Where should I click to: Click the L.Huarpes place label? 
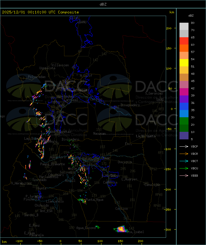point(129,179)
